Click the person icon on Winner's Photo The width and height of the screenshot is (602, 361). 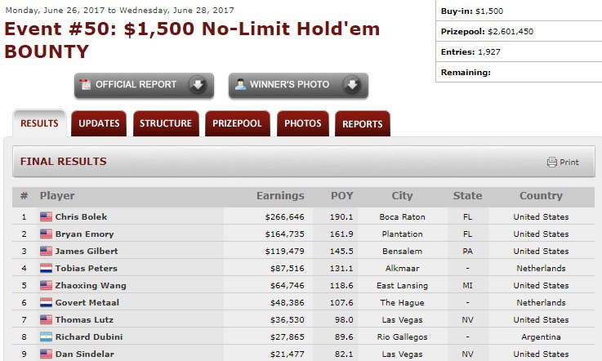[x=240, y=85]
